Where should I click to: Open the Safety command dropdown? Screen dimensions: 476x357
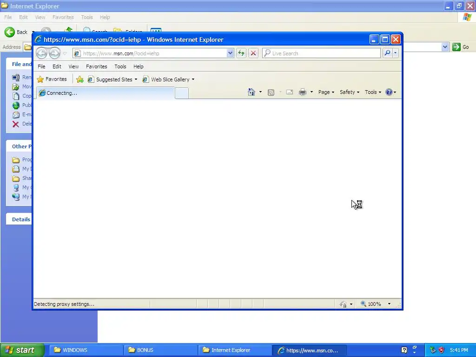[350, 92]
